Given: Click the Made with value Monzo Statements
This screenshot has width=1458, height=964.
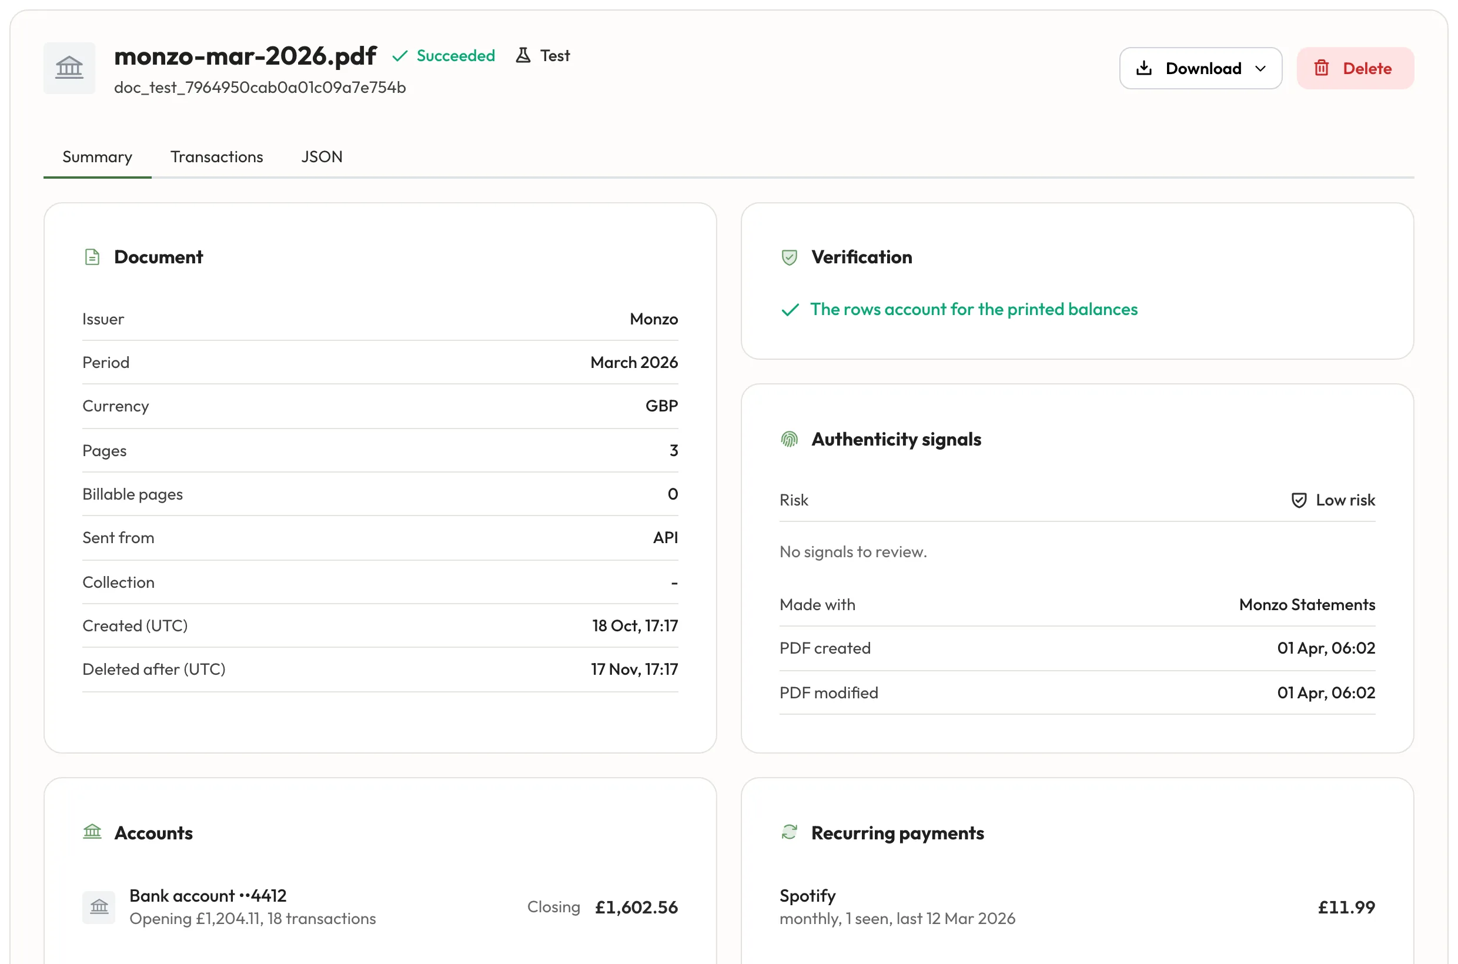Looking at the screenshot, I should tap(1307, 605).
